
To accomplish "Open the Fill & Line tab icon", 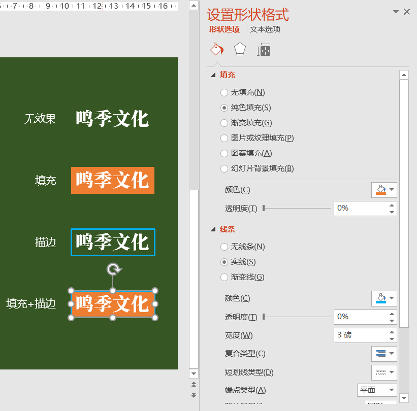I will point(217,49).
